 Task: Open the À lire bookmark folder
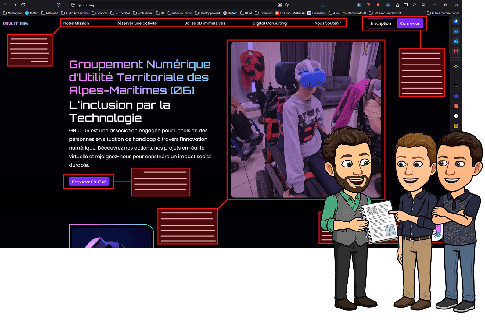[334, 13]
